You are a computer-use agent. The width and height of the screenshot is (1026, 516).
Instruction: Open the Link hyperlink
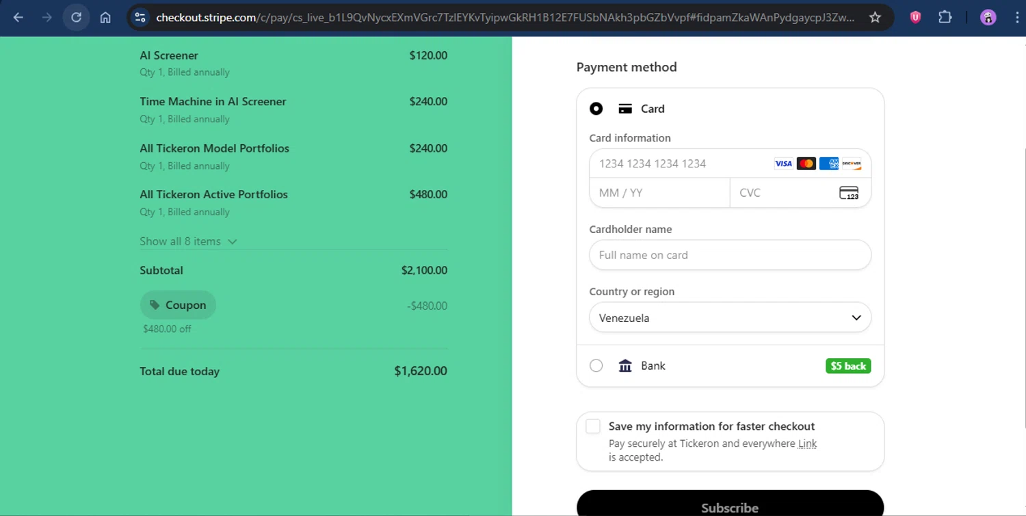[807, 444]
